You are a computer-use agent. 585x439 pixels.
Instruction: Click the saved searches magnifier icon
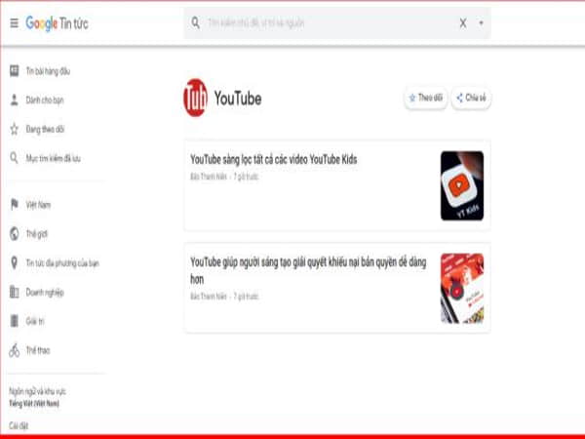(15, 158)
